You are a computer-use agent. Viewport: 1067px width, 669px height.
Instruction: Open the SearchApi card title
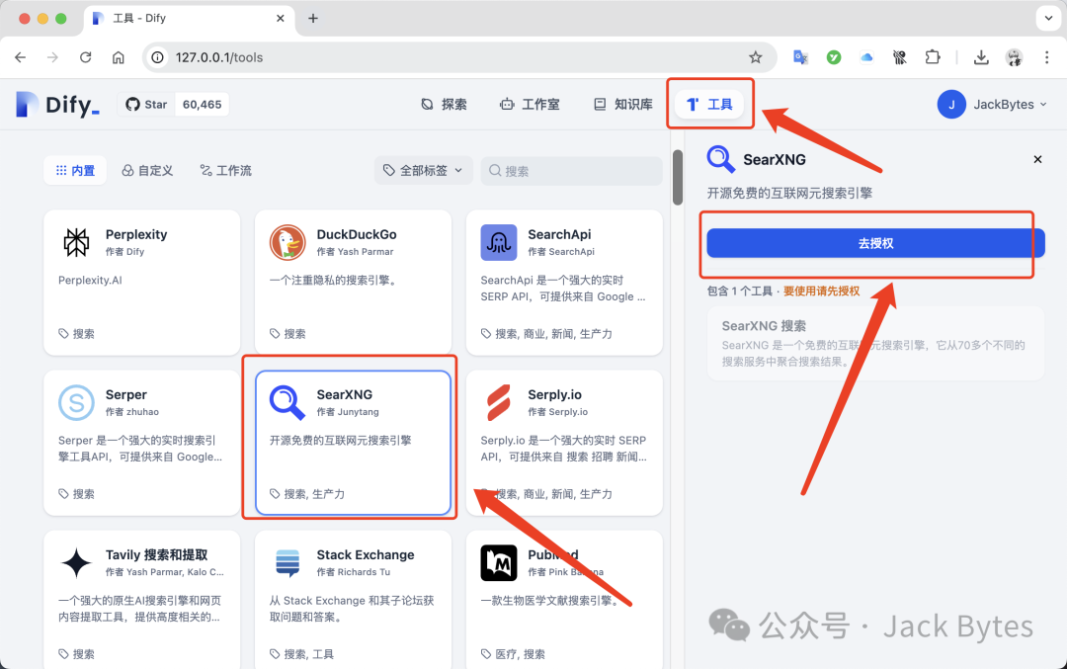click(x=559, y=234)
